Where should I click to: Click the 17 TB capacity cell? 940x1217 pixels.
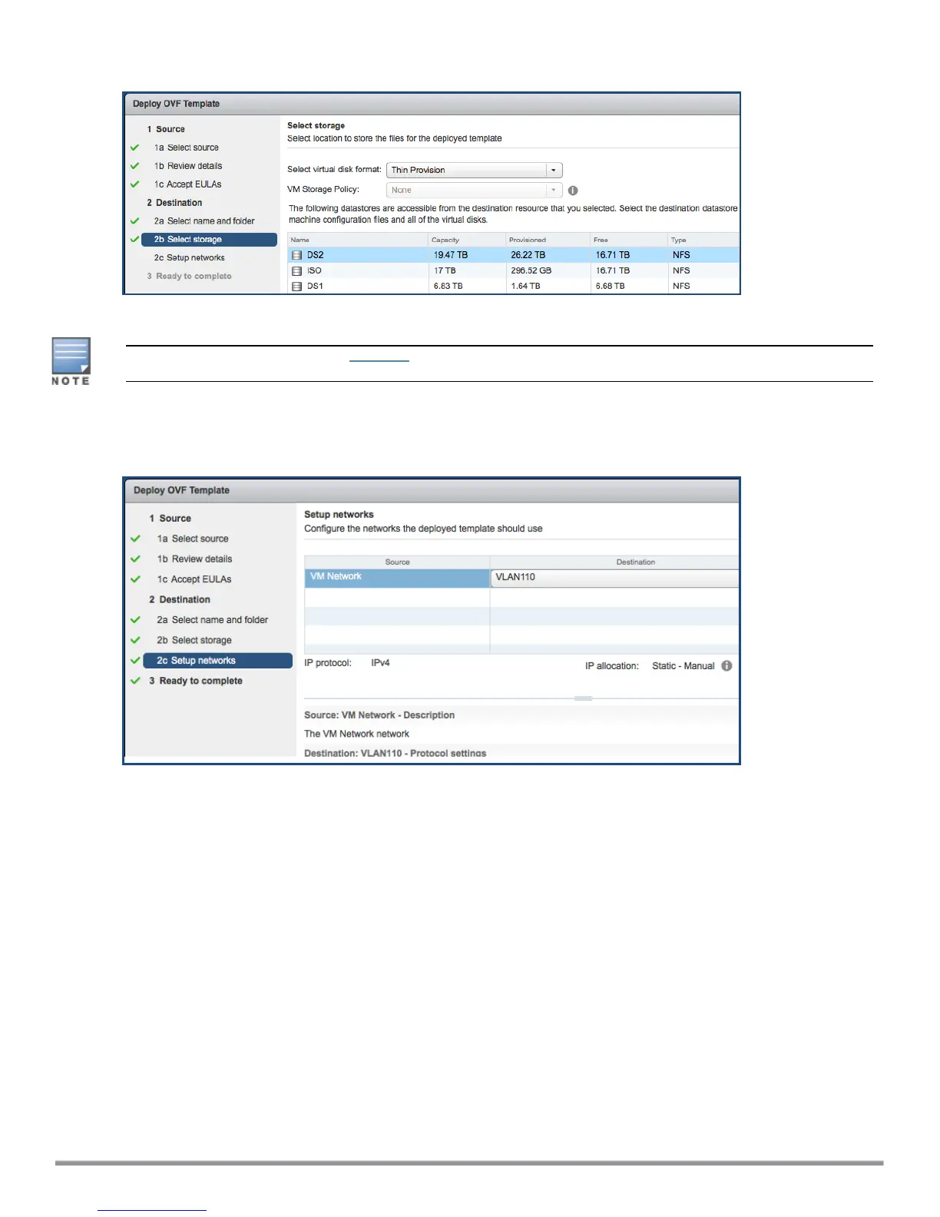(445, 271)
